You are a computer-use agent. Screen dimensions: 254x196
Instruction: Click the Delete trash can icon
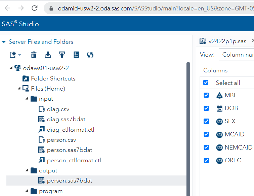tap(34, 55)
